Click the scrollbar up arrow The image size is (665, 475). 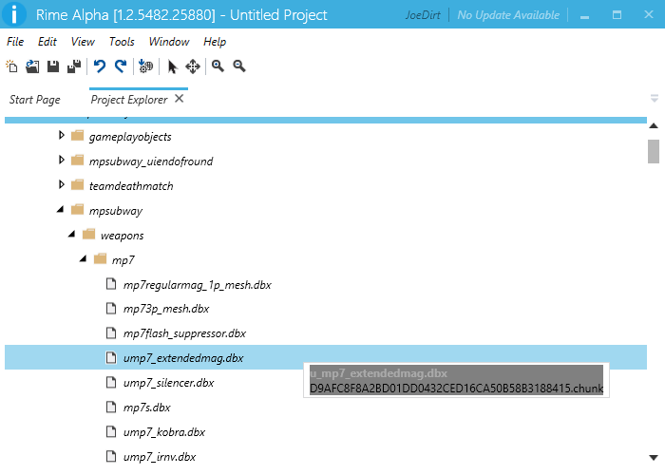coord(654,126)
